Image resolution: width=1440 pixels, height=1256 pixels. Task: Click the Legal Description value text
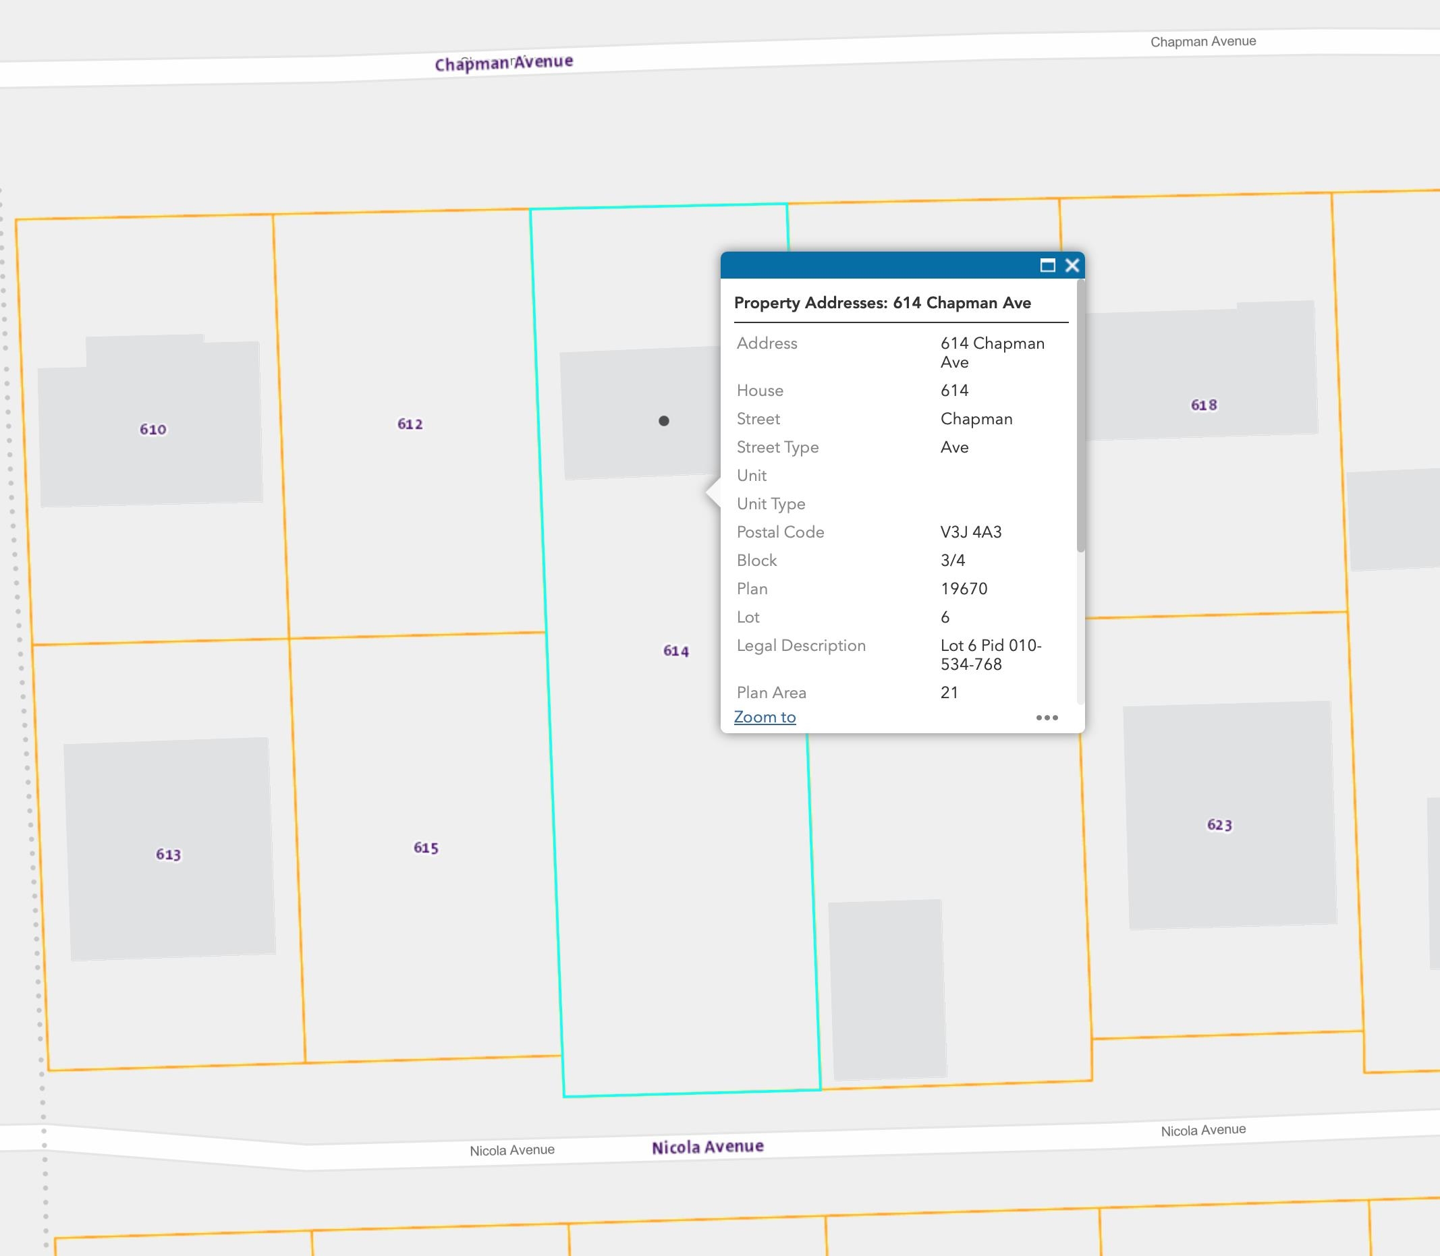pos(991,654)
